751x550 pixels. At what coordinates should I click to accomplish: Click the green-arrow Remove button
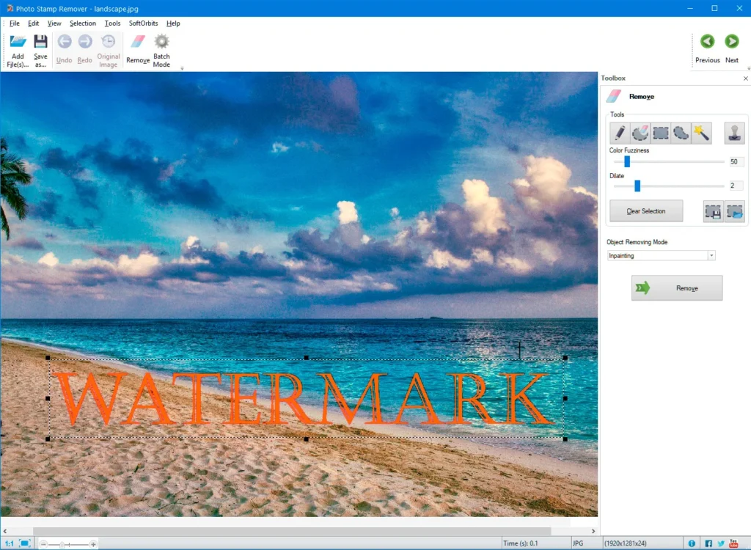coord(677,288)
